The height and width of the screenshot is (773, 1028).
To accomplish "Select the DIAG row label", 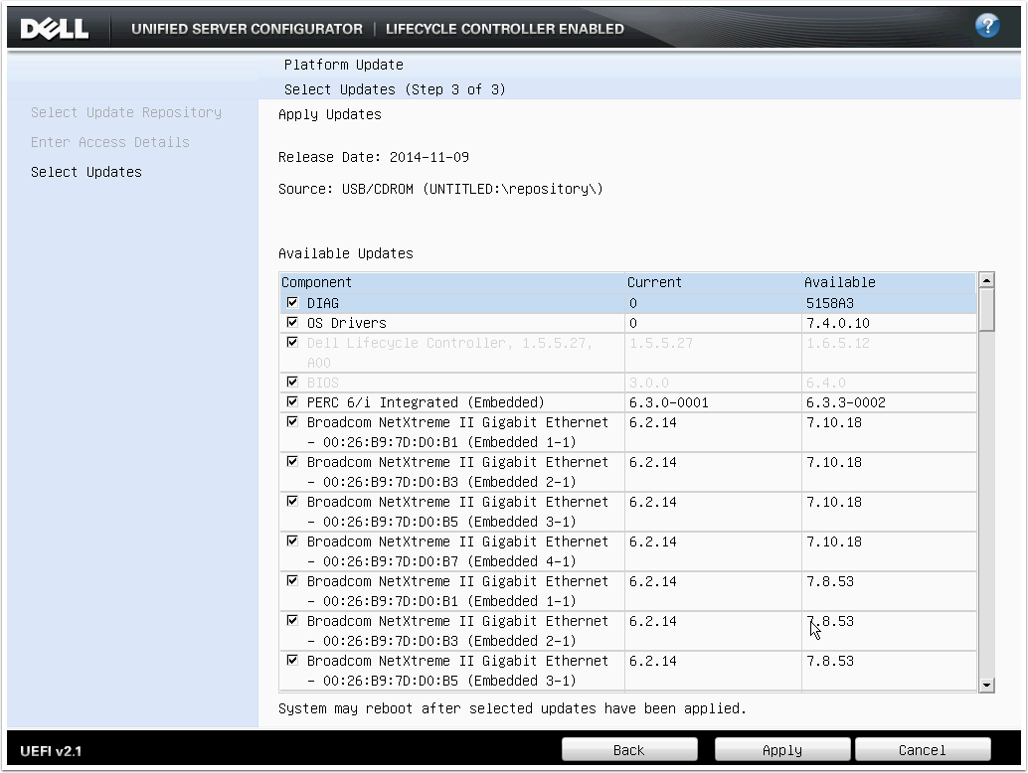I will [x=322, y=303].
